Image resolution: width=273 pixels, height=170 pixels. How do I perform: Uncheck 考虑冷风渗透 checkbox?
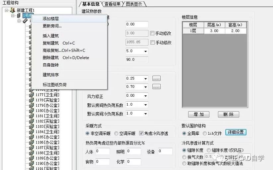(141, 133)
